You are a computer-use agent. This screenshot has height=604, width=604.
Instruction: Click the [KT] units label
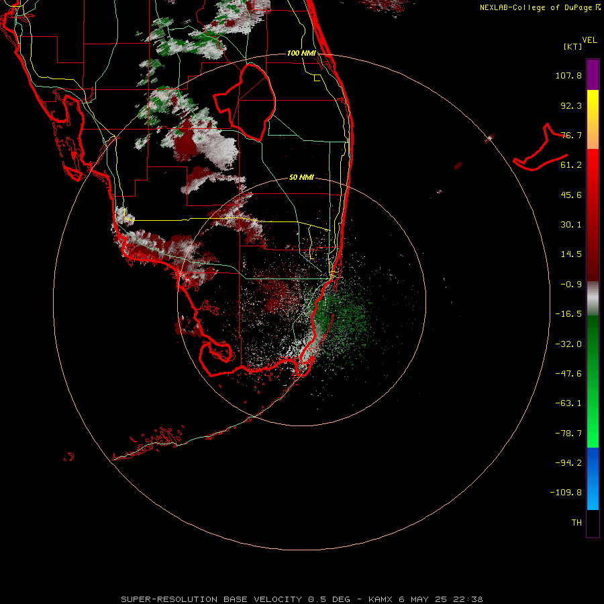point(572,46)
